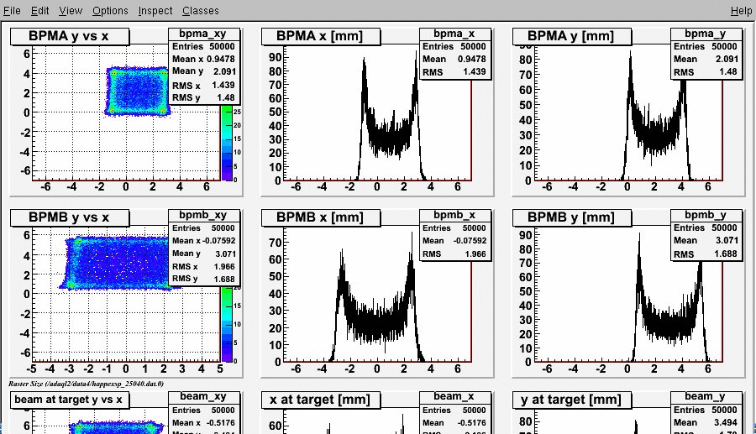Open the Inspect menu
Viewport: 756px width, 434px height.
coord(155,11)
